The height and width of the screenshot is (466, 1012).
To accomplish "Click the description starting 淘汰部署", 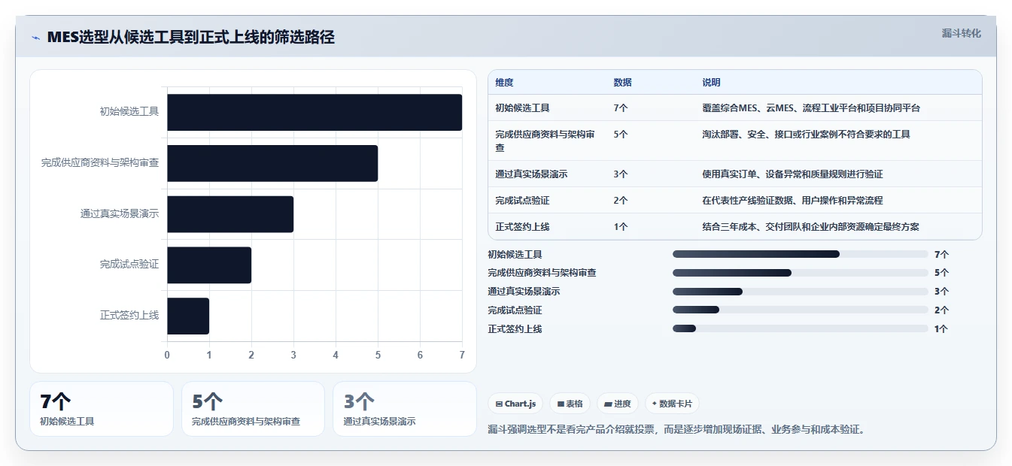I will 806,135.
